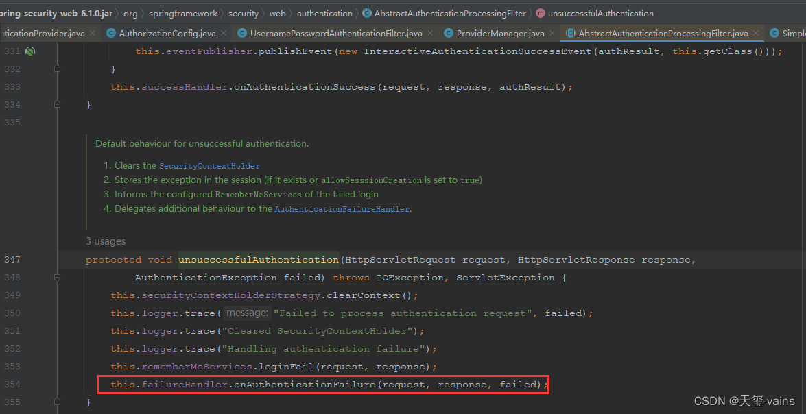Open the AuthenticationFailureHandler doc link
The image size is (806, 414).
[342, 209]
